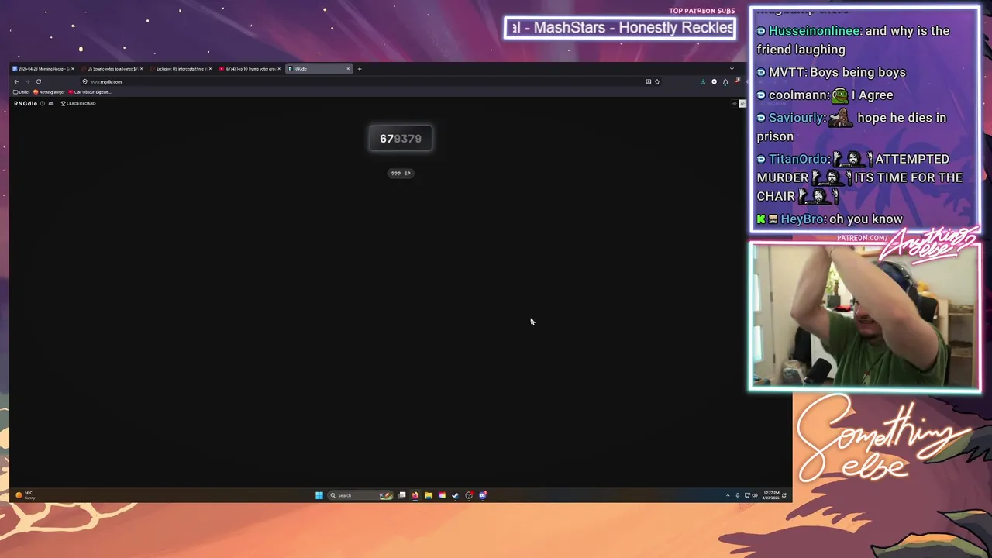Open File Explorer from the taskbar
The image size is (992, 558).
coord(429,495)
